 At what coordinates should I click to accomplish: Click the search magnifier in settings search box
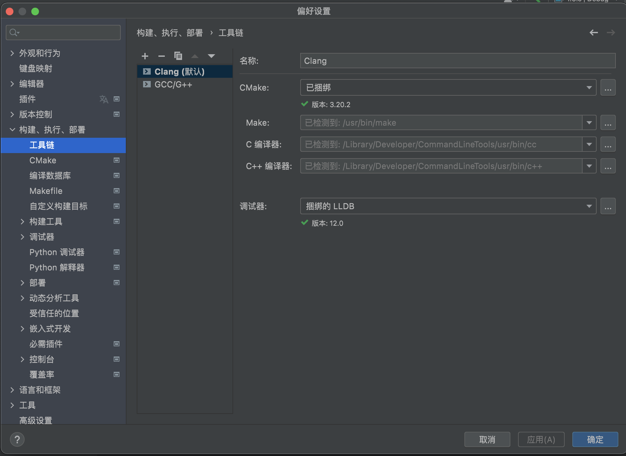pos(13,32)
